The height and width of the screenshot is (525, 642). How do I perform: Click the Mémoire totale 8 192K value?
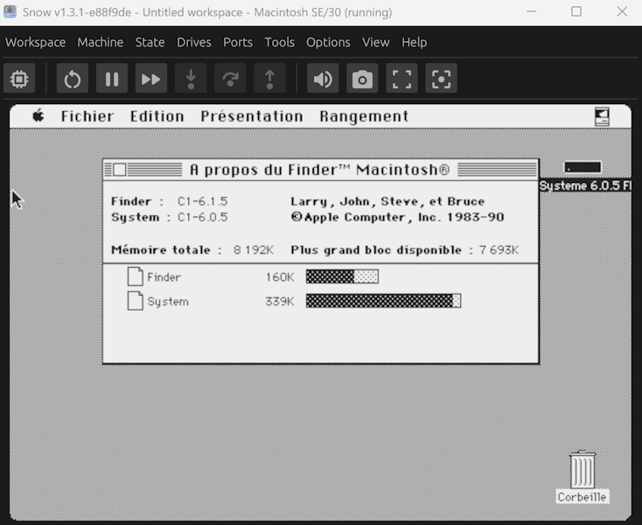point(254,249)
